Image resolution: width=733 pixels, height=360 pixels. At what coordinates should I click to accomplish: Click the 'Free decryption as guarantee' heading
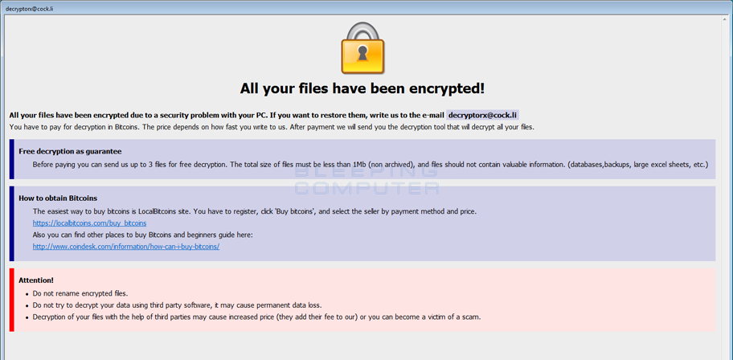tap(70, 152)
